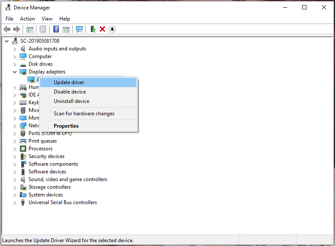
Task: Click the Computer category monitor icon
Action: 23,56
